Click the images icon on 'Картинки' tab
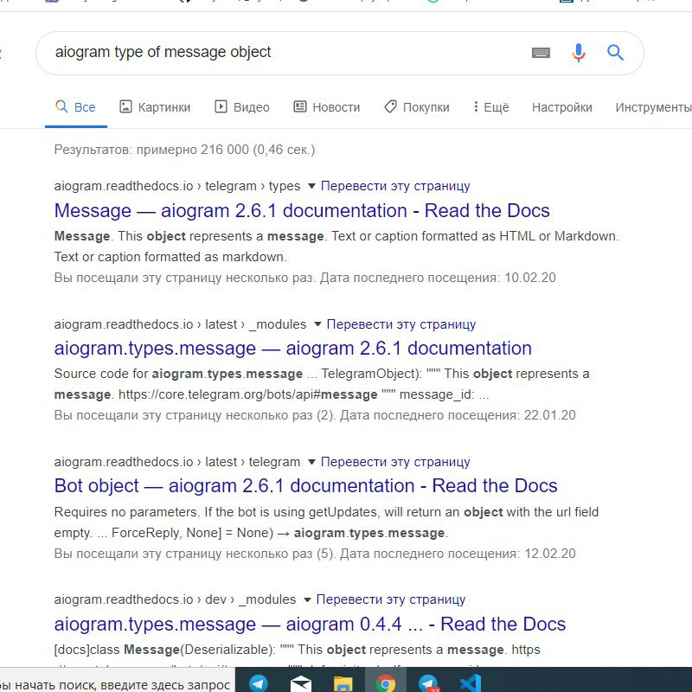 (125, 106)
